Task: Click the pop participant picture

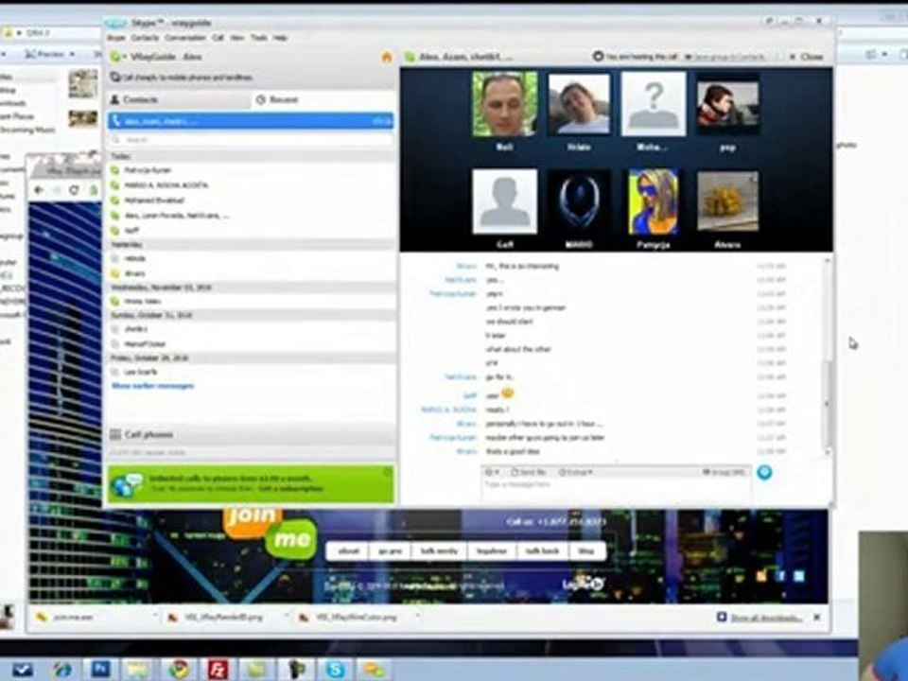Action: [727, 104]
